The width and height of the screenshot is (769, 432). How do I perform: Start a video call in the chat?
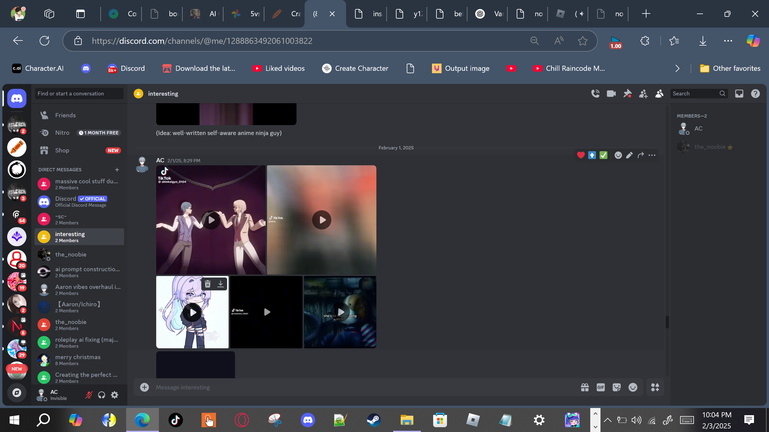611,94
